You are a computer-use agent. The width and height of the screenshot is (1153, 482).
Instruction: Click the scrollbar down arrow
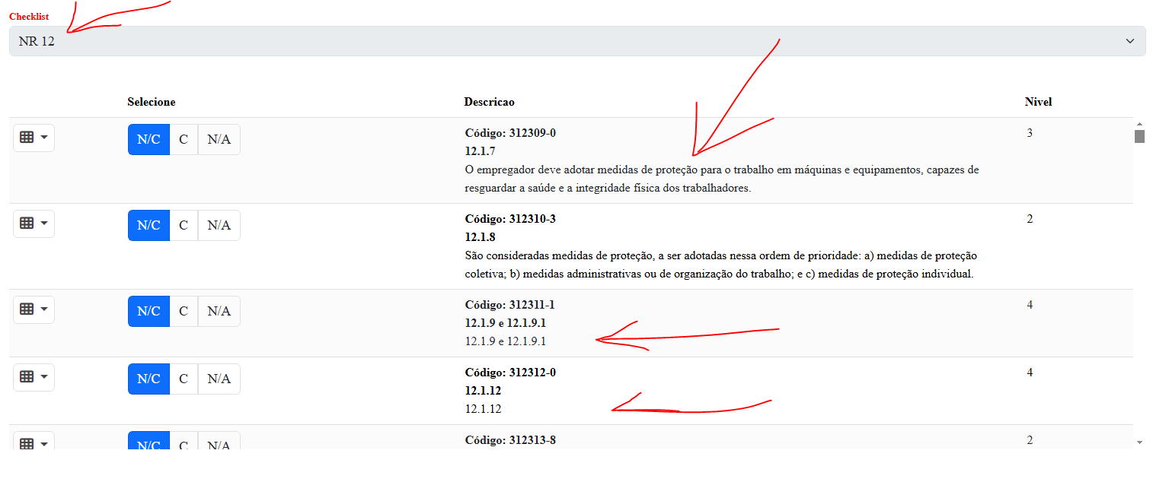coord(1139,442)
